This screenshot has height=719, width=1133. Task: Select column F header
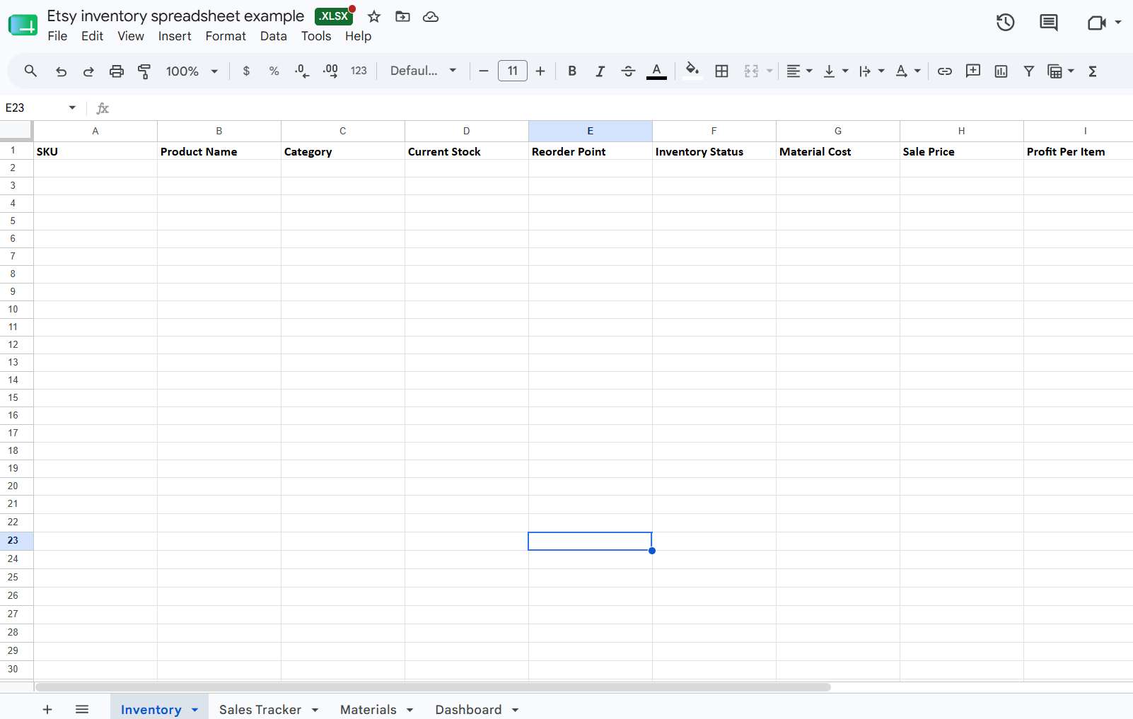click(x=714, y=131)
